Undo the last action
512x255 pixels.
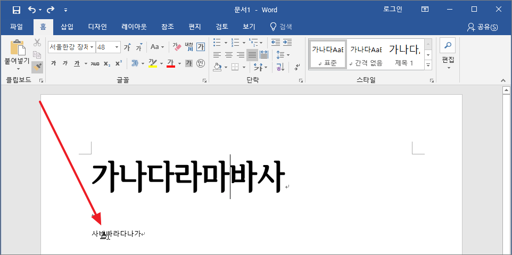pos(32,10)
